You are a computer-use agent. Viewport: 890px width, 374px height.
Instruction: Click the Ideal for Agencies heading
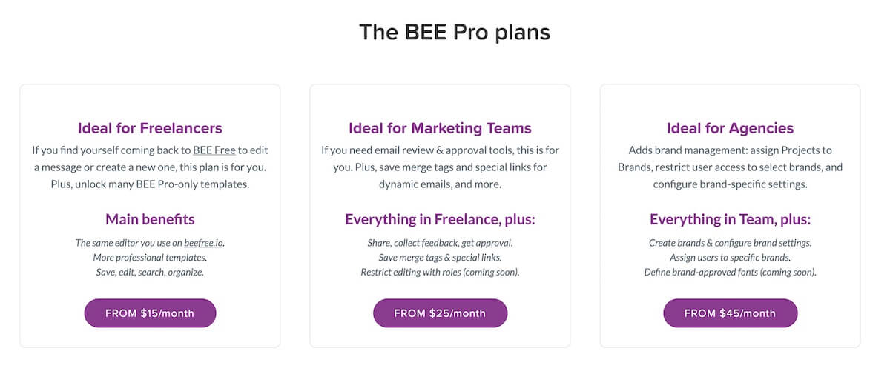point(730,128)
